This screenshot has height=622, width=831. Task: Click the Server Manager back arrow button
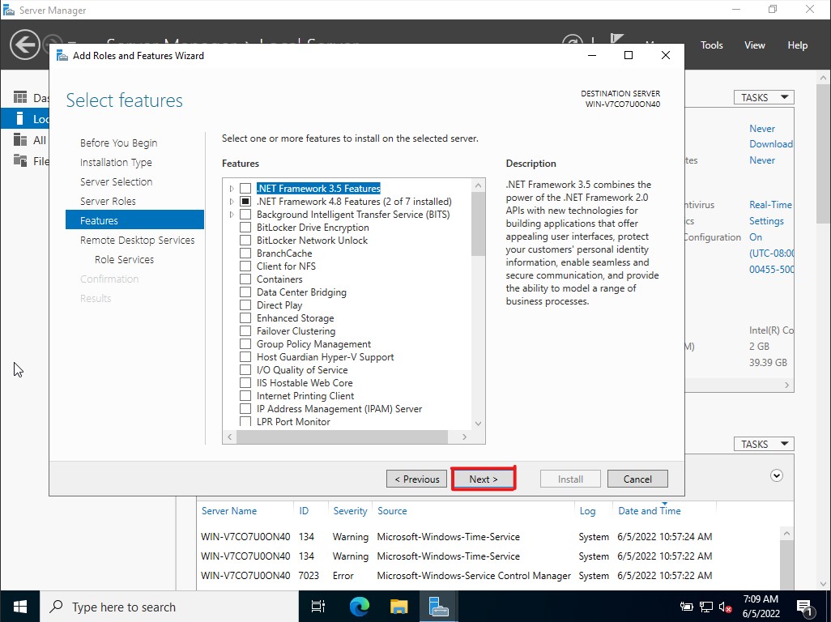[x=24, y=45]
